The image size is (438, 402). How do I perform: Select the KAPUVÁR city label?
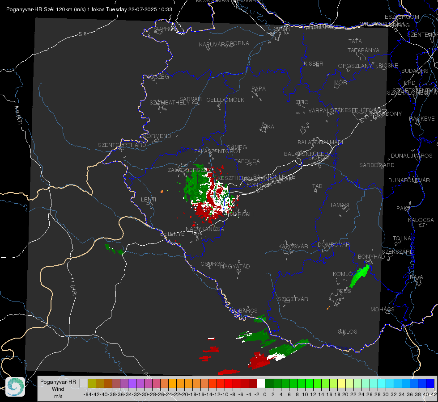(213, 45)
